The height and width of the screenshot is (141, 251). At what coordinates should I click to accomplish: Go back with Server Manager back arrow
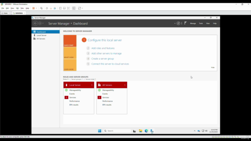click(35, 23)
